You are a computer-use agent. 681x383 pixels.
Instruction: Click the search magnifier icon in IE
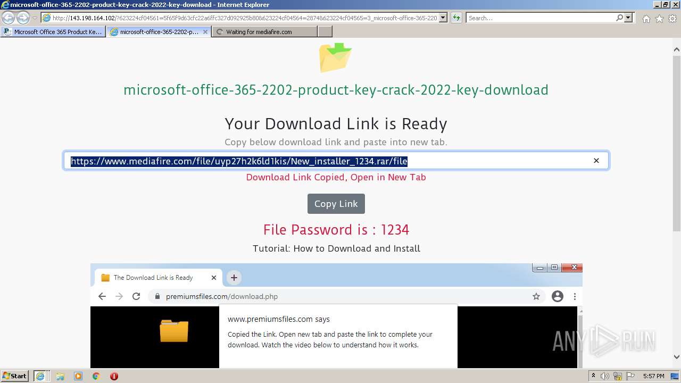(619, 18)
